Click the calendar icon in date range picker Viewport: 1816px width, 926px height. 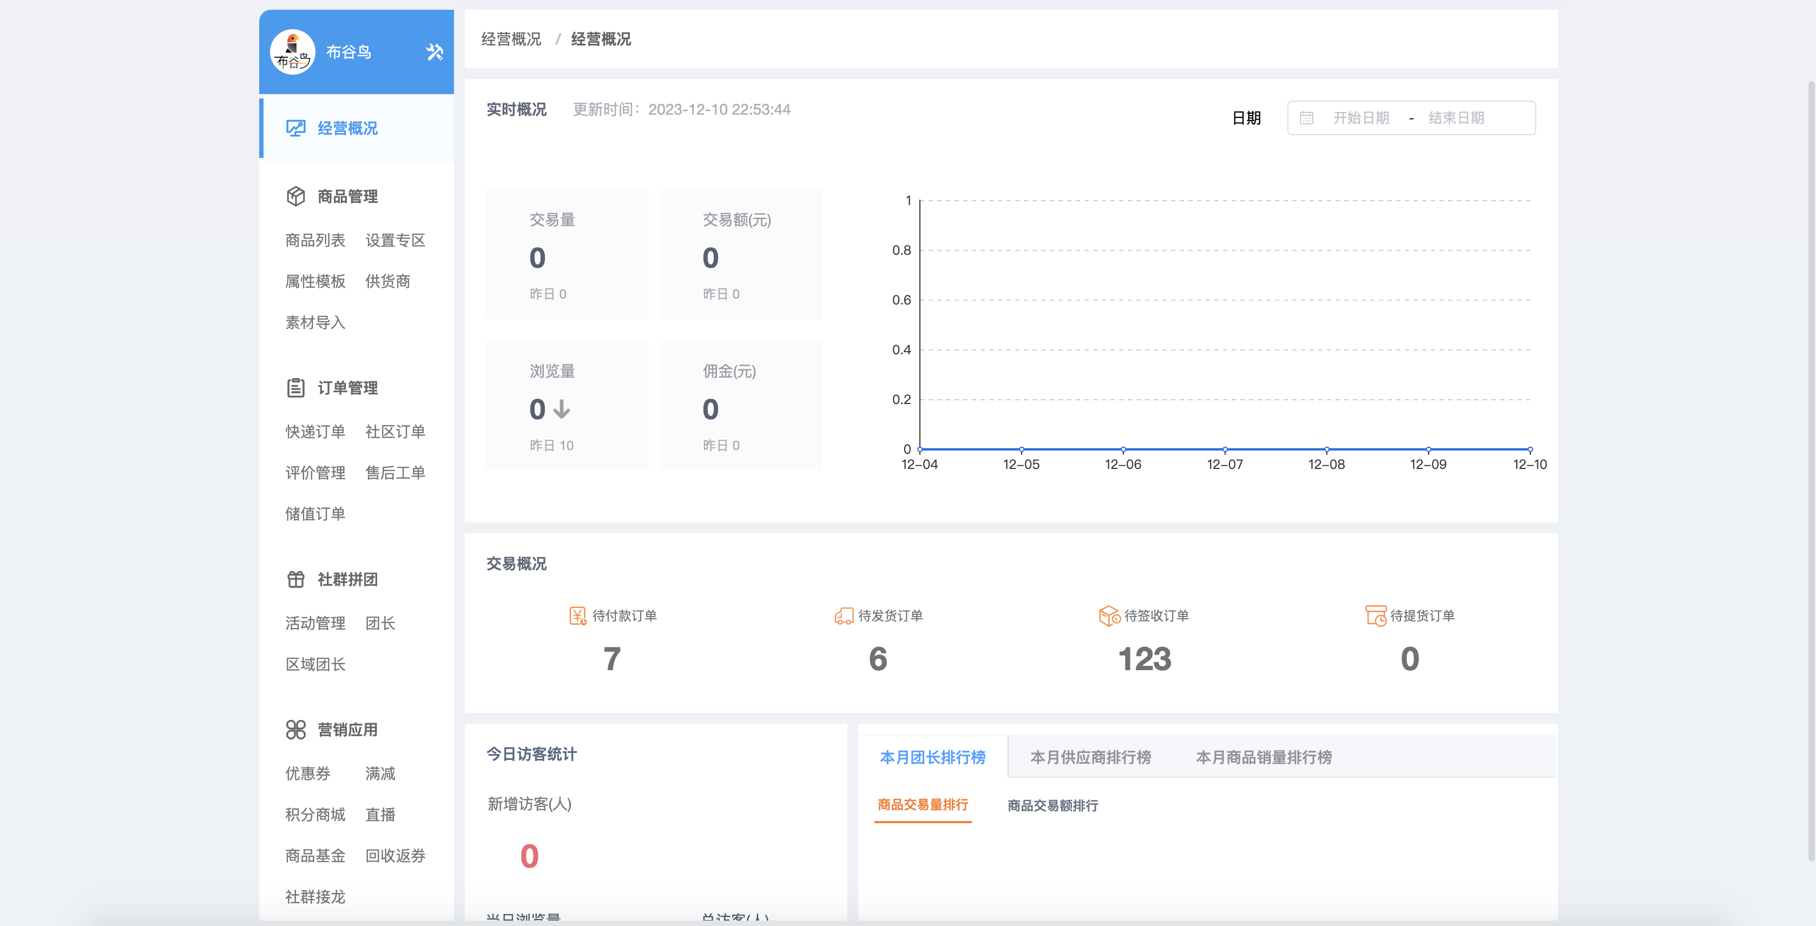coord(1306,118)
